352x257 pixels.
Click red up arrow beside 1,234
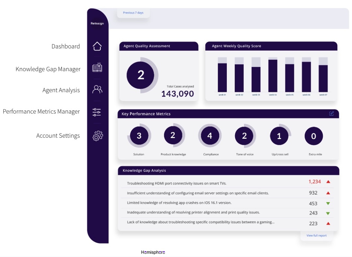tap(328, 182)
